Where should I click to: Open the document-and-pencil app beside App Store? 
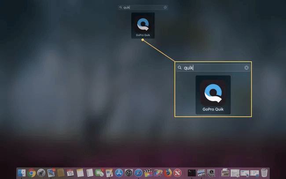tap(109, 173)
